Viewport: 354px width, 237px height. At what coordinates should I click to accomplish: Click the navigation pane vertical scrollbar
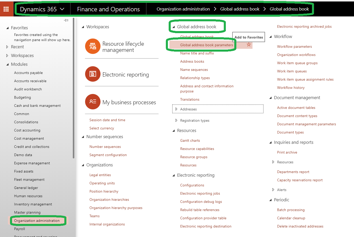tap(74, 88)
